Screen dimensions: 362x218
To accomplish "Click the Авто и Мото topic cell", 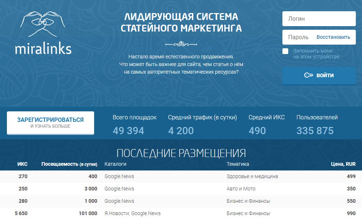I will click(241, 189).
